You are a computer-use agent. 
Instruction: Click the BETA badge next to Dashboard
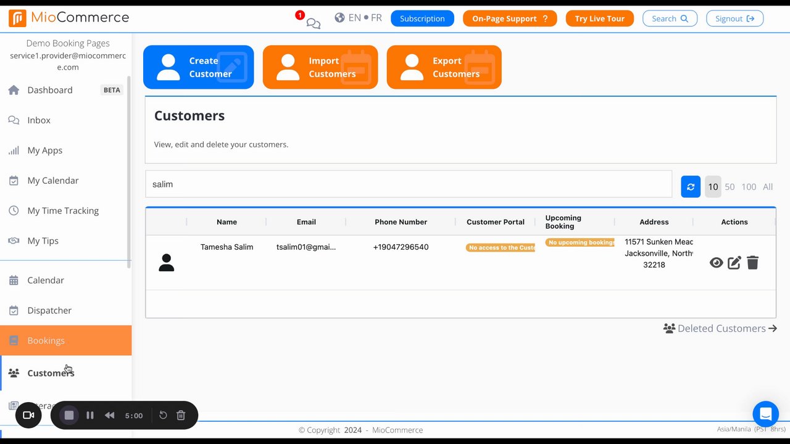pos(112,90)
